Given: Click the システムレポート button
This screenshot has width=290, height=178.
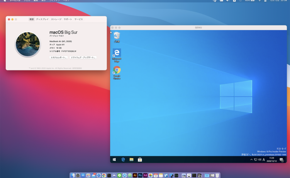Looking at the screenshot, I should (59, 58).
